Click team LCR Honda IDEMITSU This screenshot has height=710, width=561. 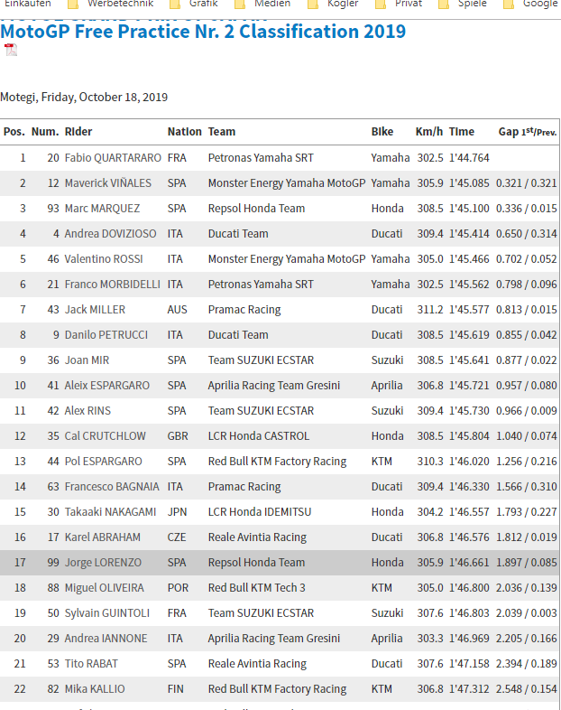(260, 512)
